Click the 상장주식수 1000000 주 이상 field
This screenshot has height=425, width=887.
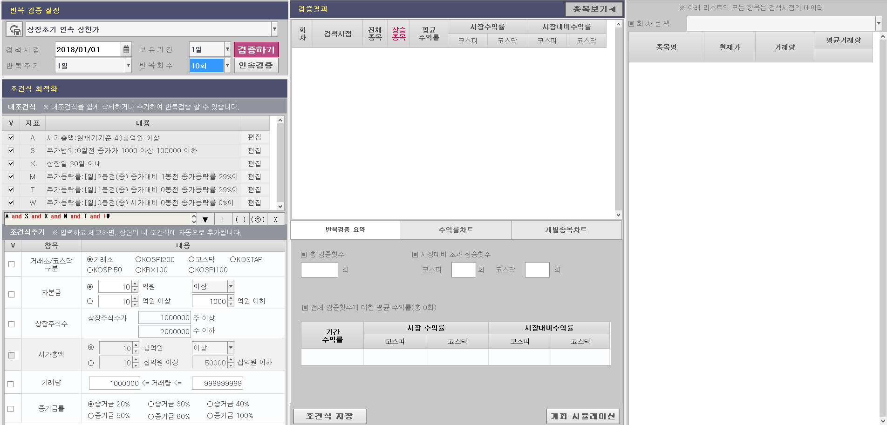click(x=165, y=317)
